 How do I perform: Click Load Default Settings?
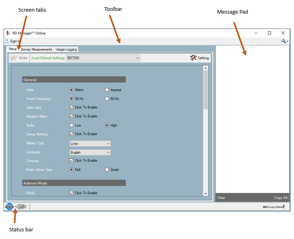pyautogui.click(x=48, y=58)
